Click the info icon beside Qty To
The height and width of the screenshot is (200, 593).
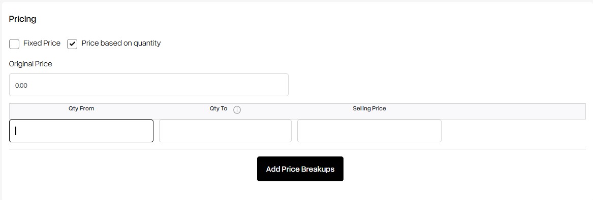pyautogui.click(x=237, y=110)
